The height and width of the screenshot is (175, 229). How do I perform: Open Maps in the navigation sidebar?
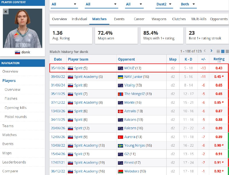pos(7,153)
